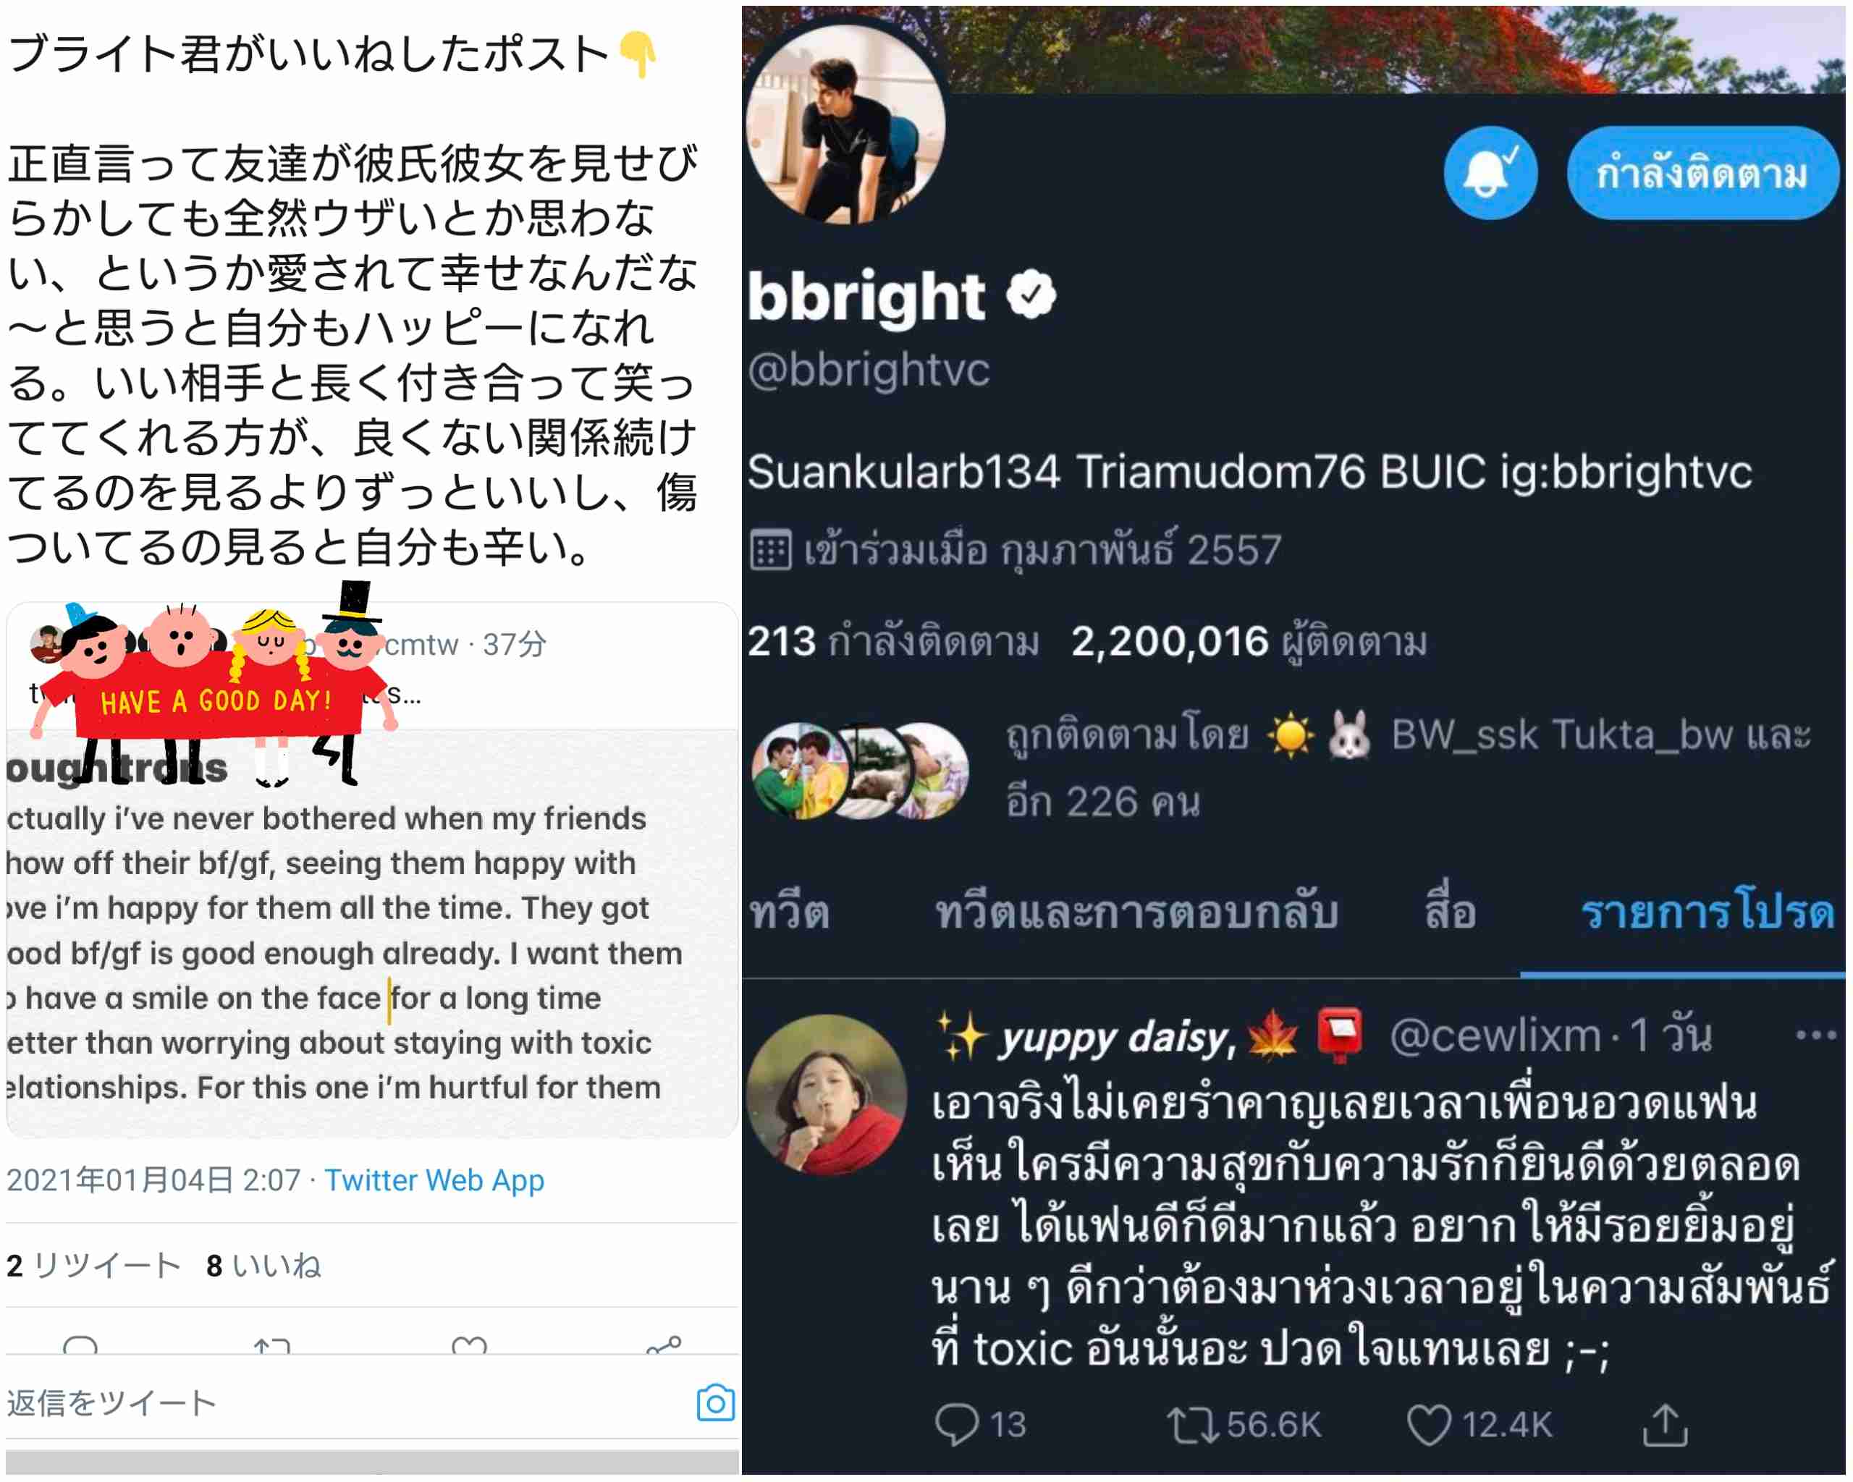Click the camera icon in reply field

point(715,1403)
